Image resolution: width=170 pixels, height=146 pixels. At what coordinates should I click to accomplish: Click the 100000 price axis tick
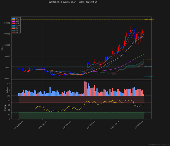coord(7,78)
